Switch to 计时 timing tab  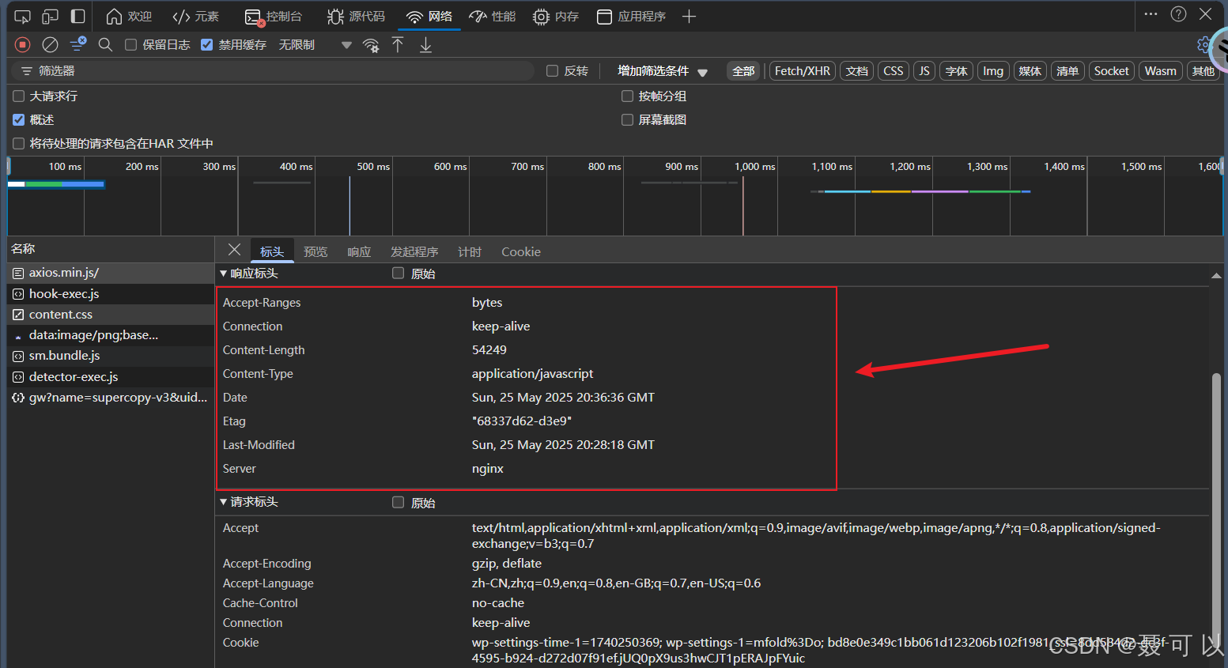tap(470, 251)
